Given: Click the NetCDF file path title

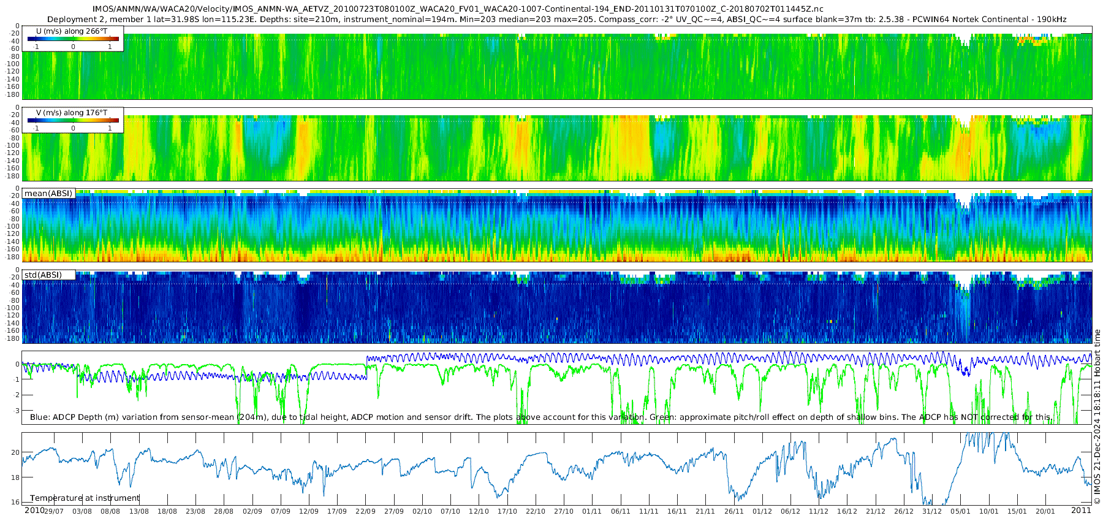Looking at the screenshot, I should tap(458, 9).
